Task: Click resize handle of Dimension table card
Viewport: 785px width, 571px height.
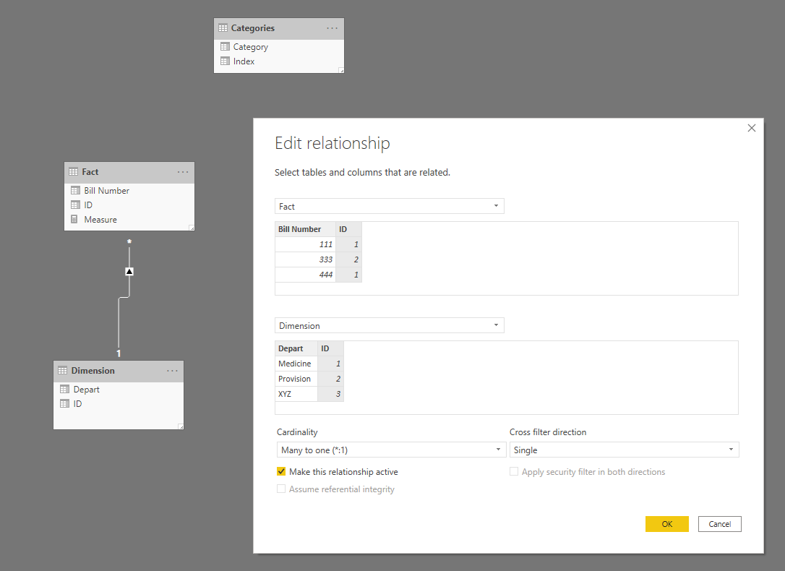Action: pyautogui.click(x=181, y=427)
